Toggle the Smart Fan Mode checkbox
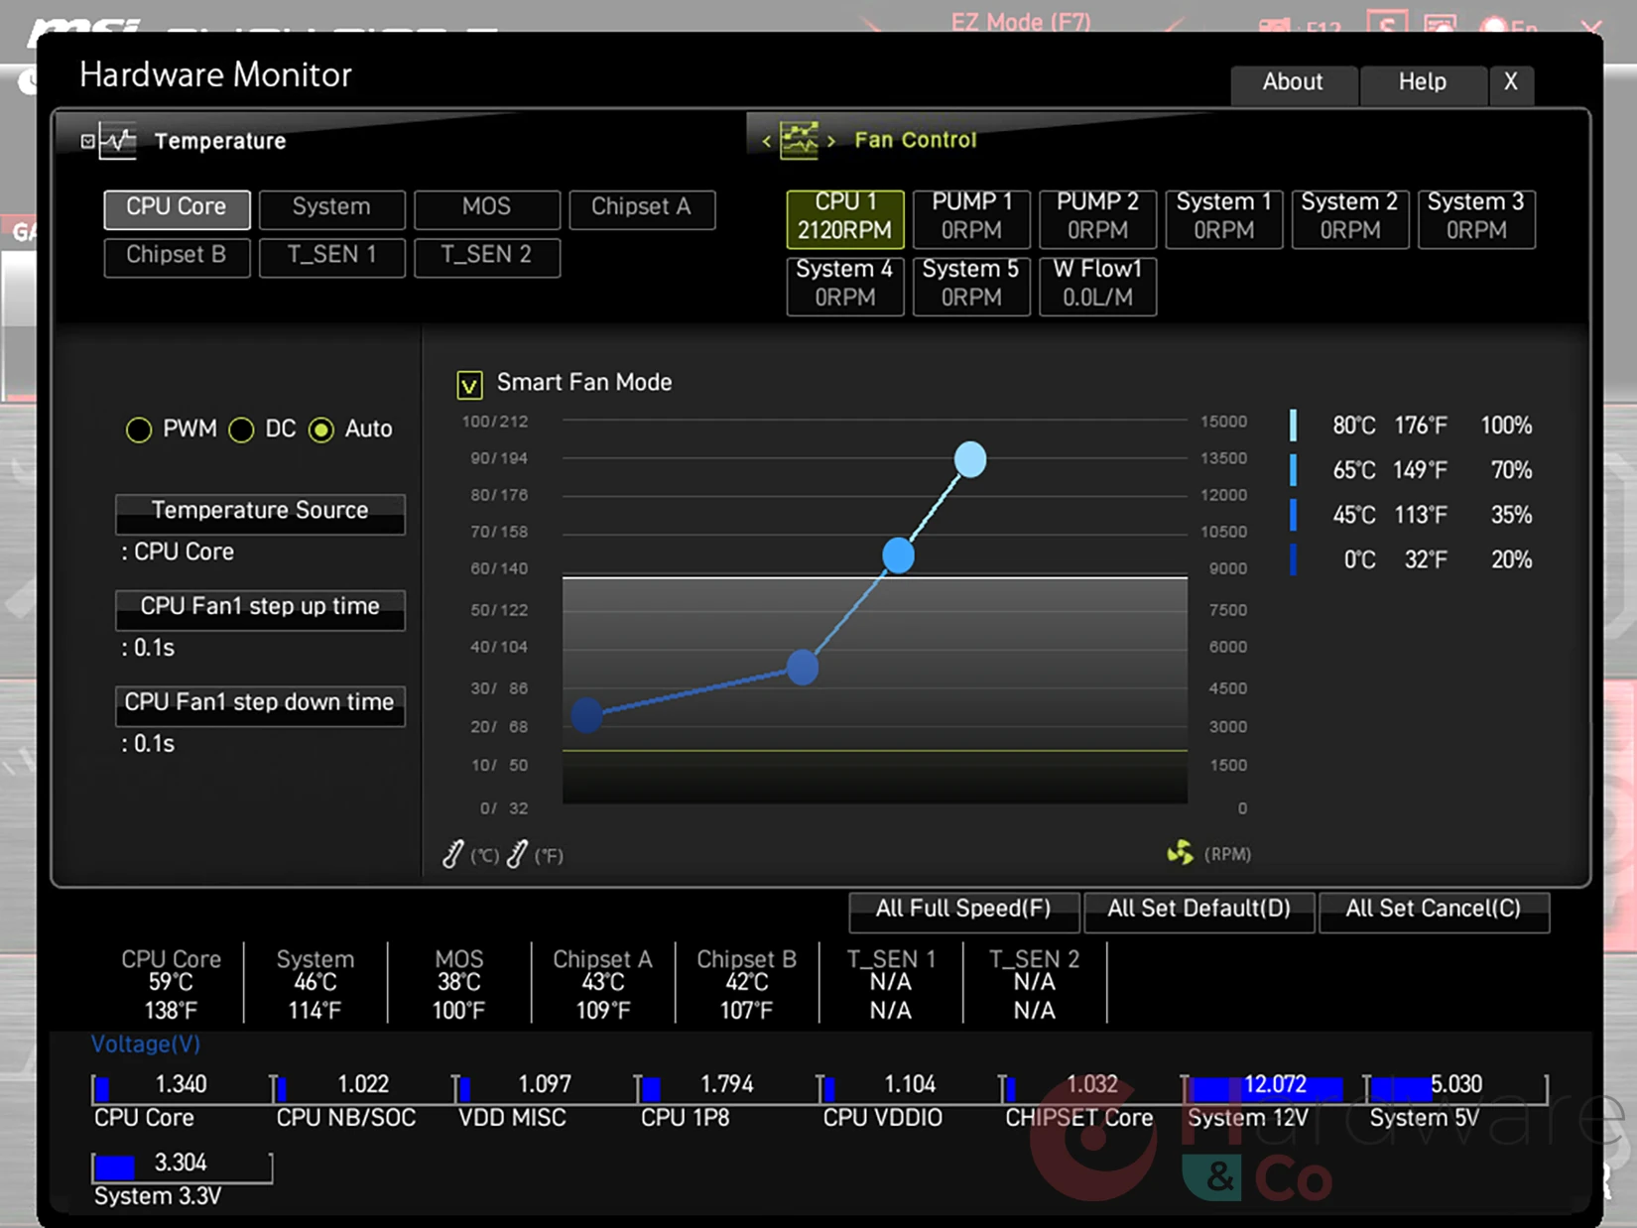Image resolution: width=1637 pixels, height=1228 pixels. coord(469,384)
